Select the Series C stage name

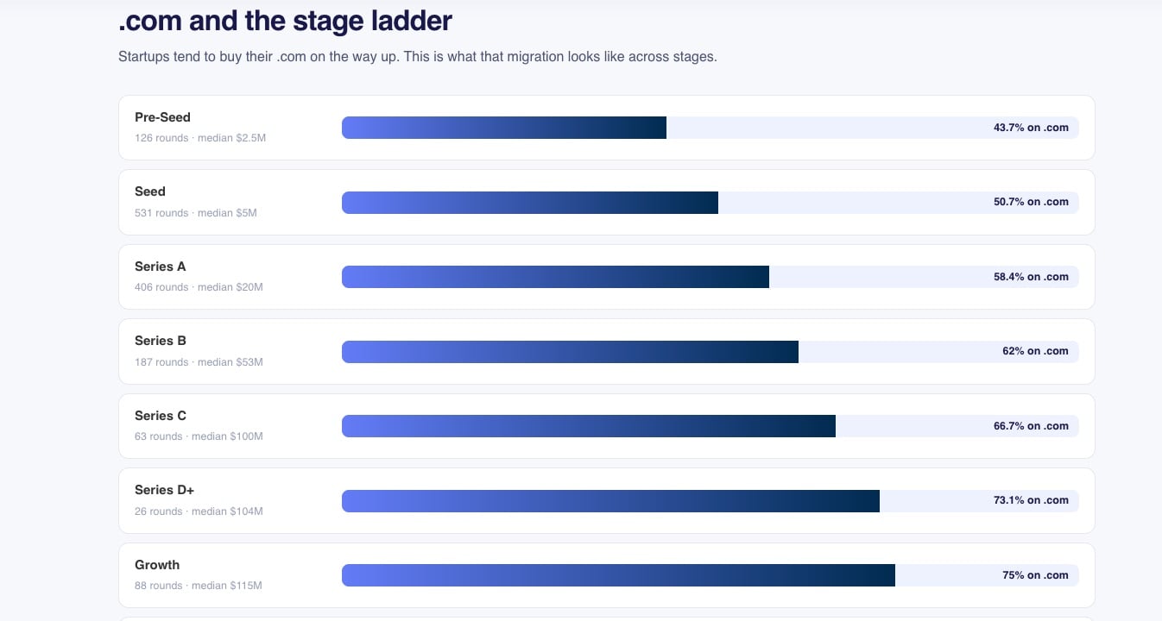click(161, 416)
